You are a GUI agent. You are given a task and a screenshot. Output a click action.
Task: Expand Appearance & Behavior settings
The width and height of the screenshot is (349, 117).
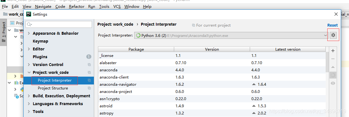click(x=29, y=33)
